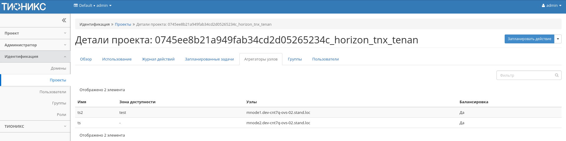Viewport: 566px width, 141px height.
Task: Collapse the Идентификация sidebar section
Action: [35, 57]
